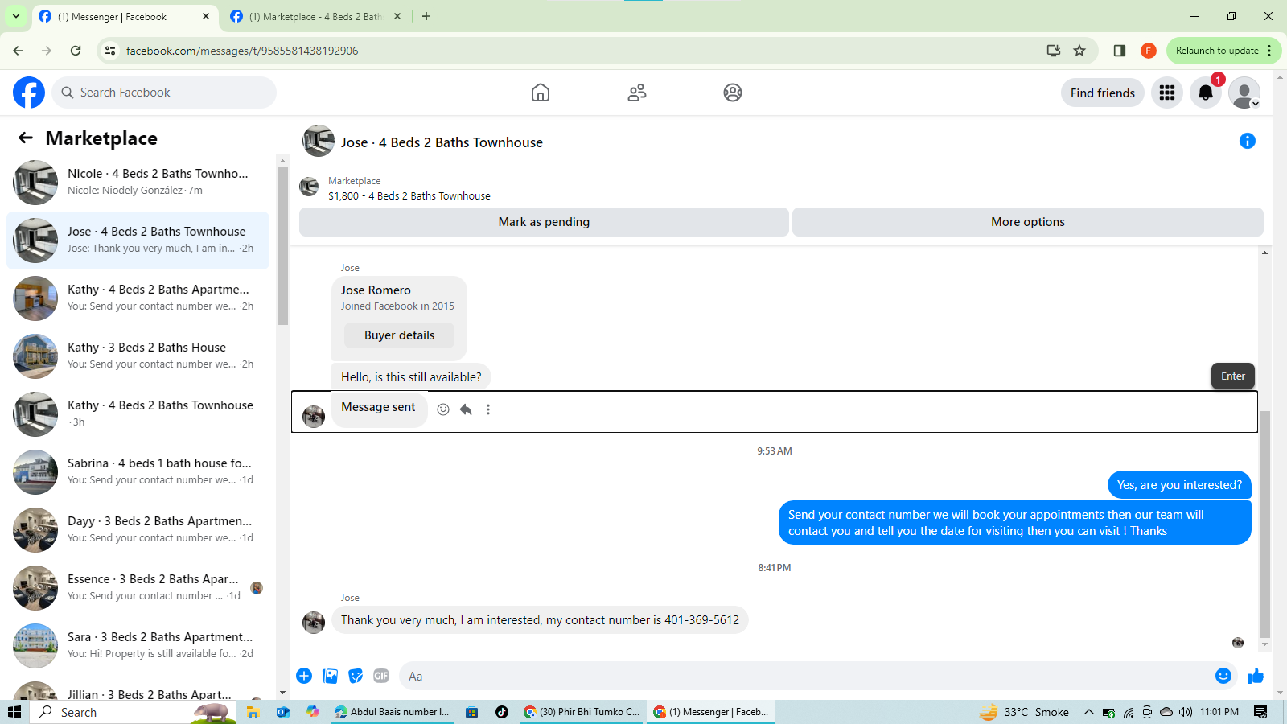Go to the Home feed icon

click(x=541, y=93)
